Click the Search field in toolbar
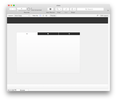 (x=90, y=9)
